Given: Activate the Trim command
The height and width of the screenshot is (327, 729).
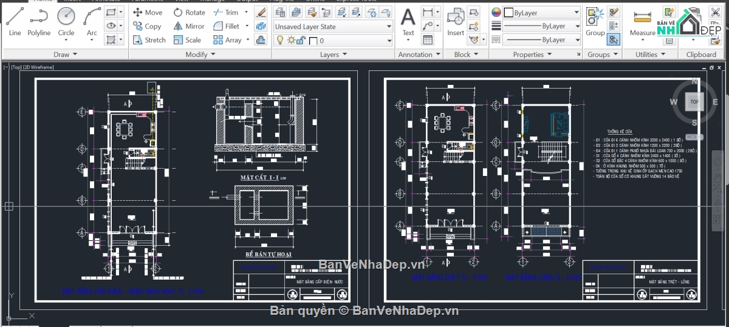Looking at the screenshot, I should pos(225,12).
